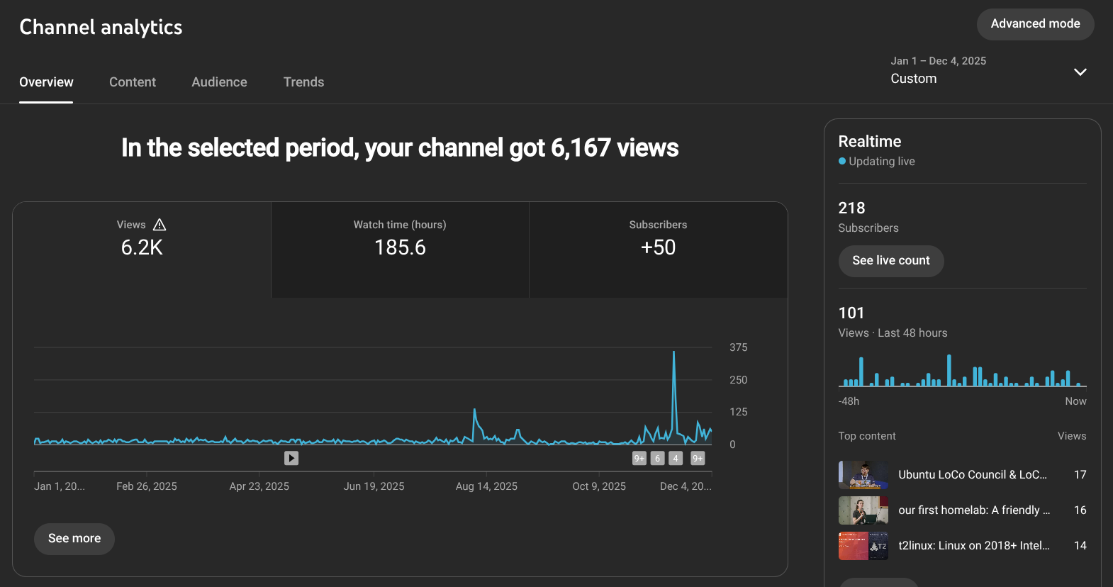The height and width of the screenshot is (587, 1113).
Task: Click the t2linux video thumbnail
Action: (863, 546)
